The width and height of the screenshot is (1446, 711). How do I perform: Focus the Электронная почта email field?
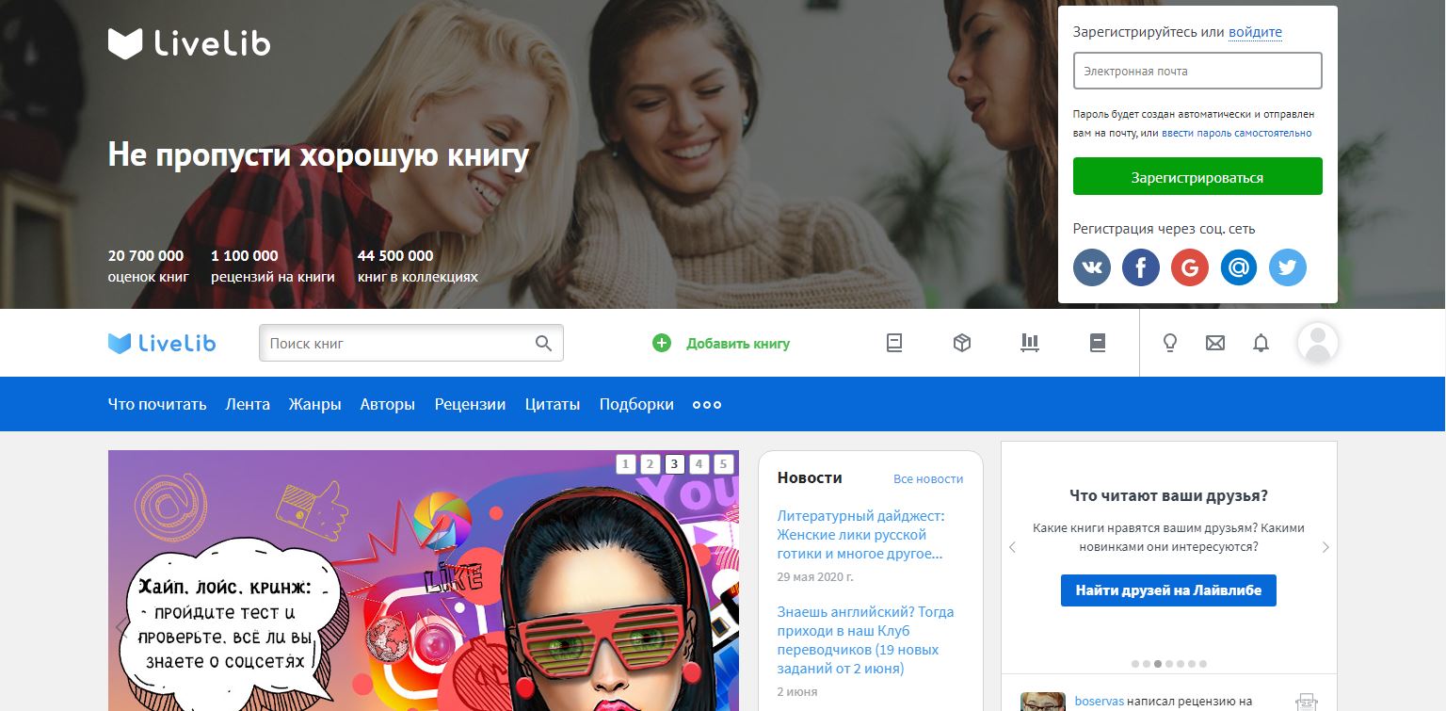coord(1197,72)
